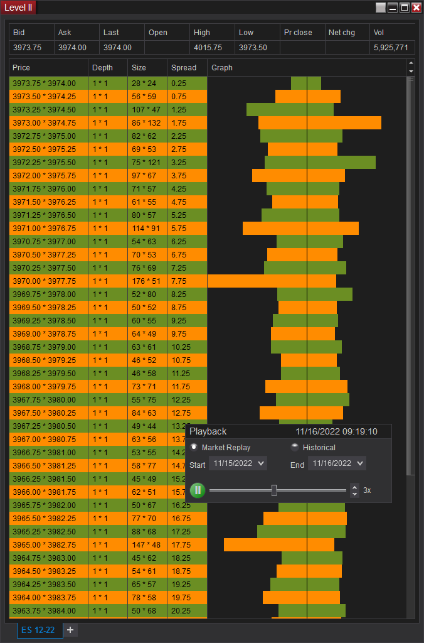Maximize the Level II window
Screen dimensions: 424x643
pos(405,8)
